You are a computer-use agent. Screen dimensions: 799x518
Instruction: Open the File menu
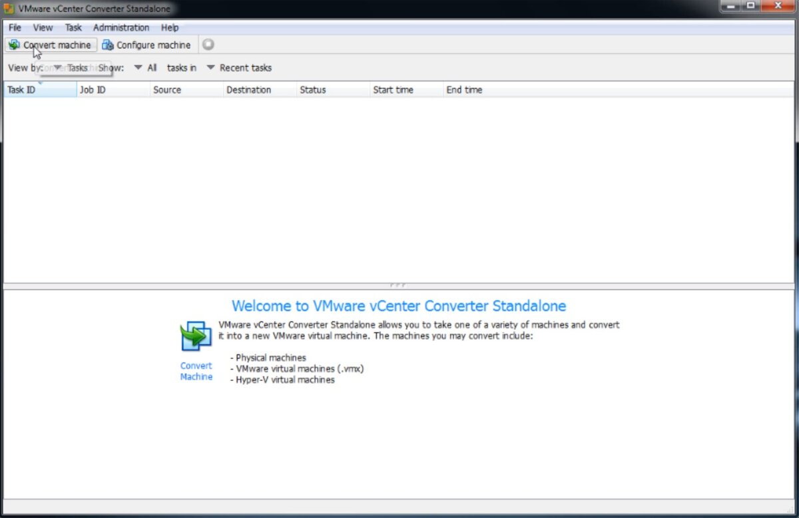(x=15, y=28)
